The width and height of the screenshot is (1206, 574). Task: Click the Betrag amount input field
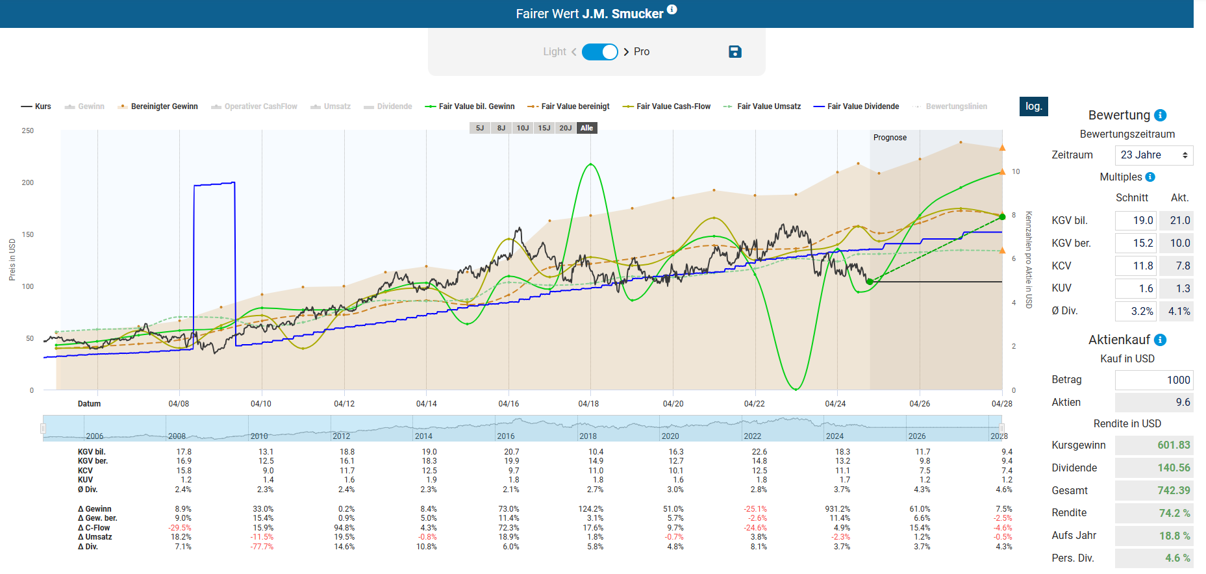pyautogui.click(x=1153, y=380)
